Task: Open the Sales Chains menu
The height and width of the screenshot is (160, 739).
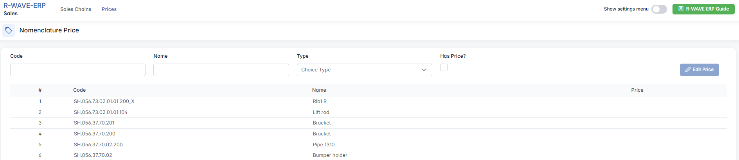Action: point(76,9)
